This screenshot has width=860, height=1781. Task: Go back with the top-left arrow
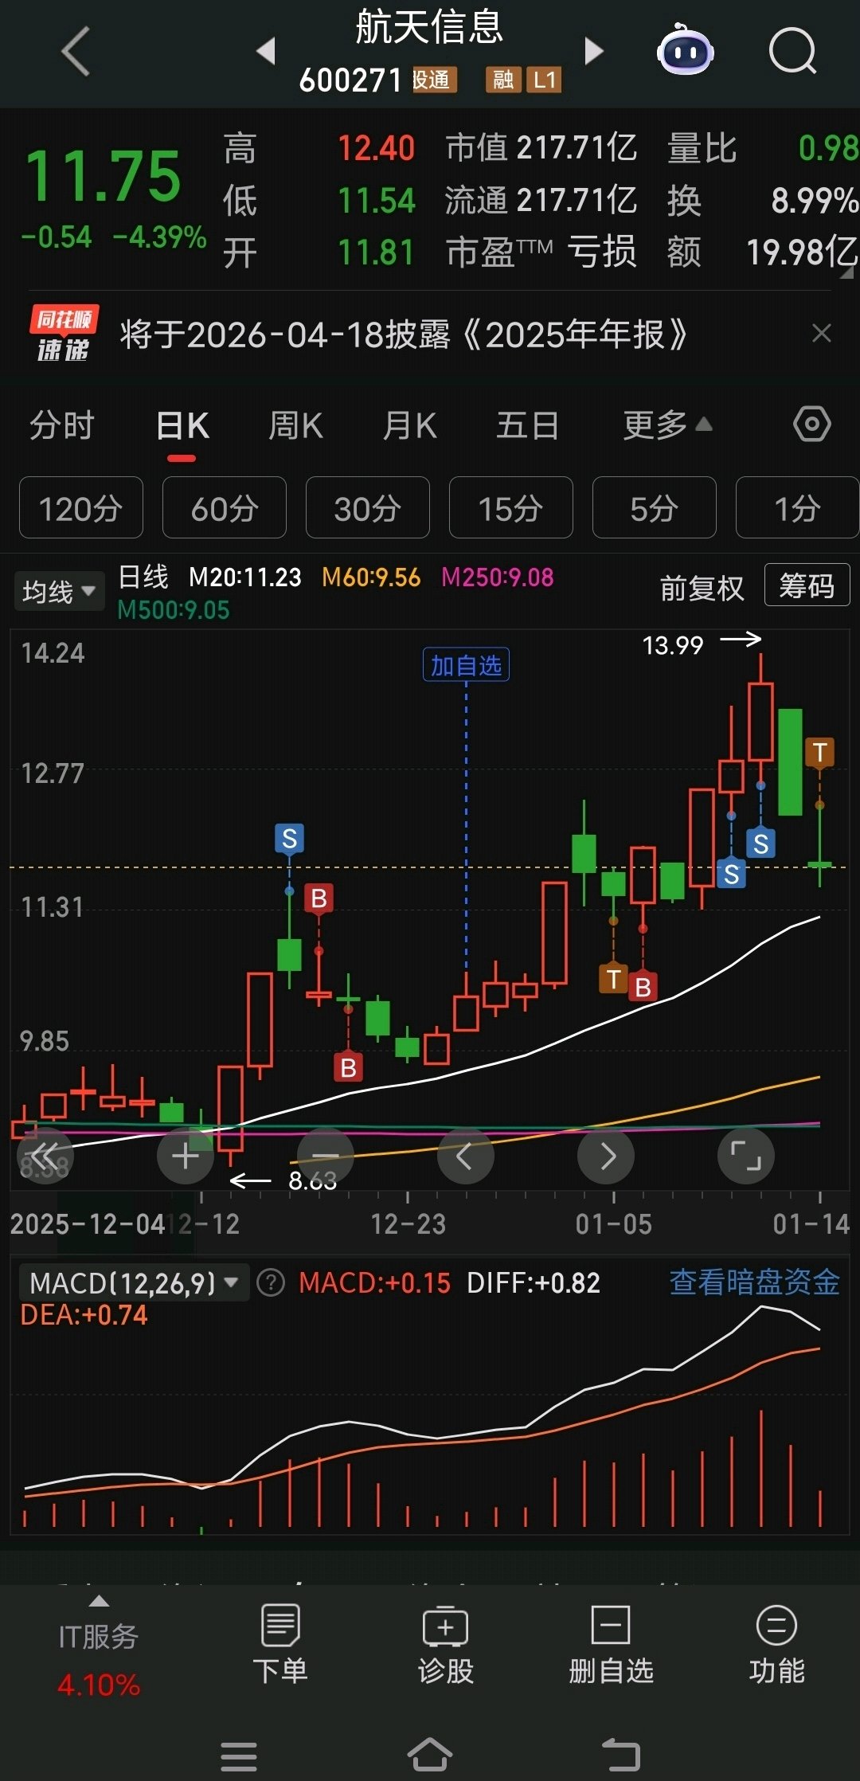(x=76, y=51)
